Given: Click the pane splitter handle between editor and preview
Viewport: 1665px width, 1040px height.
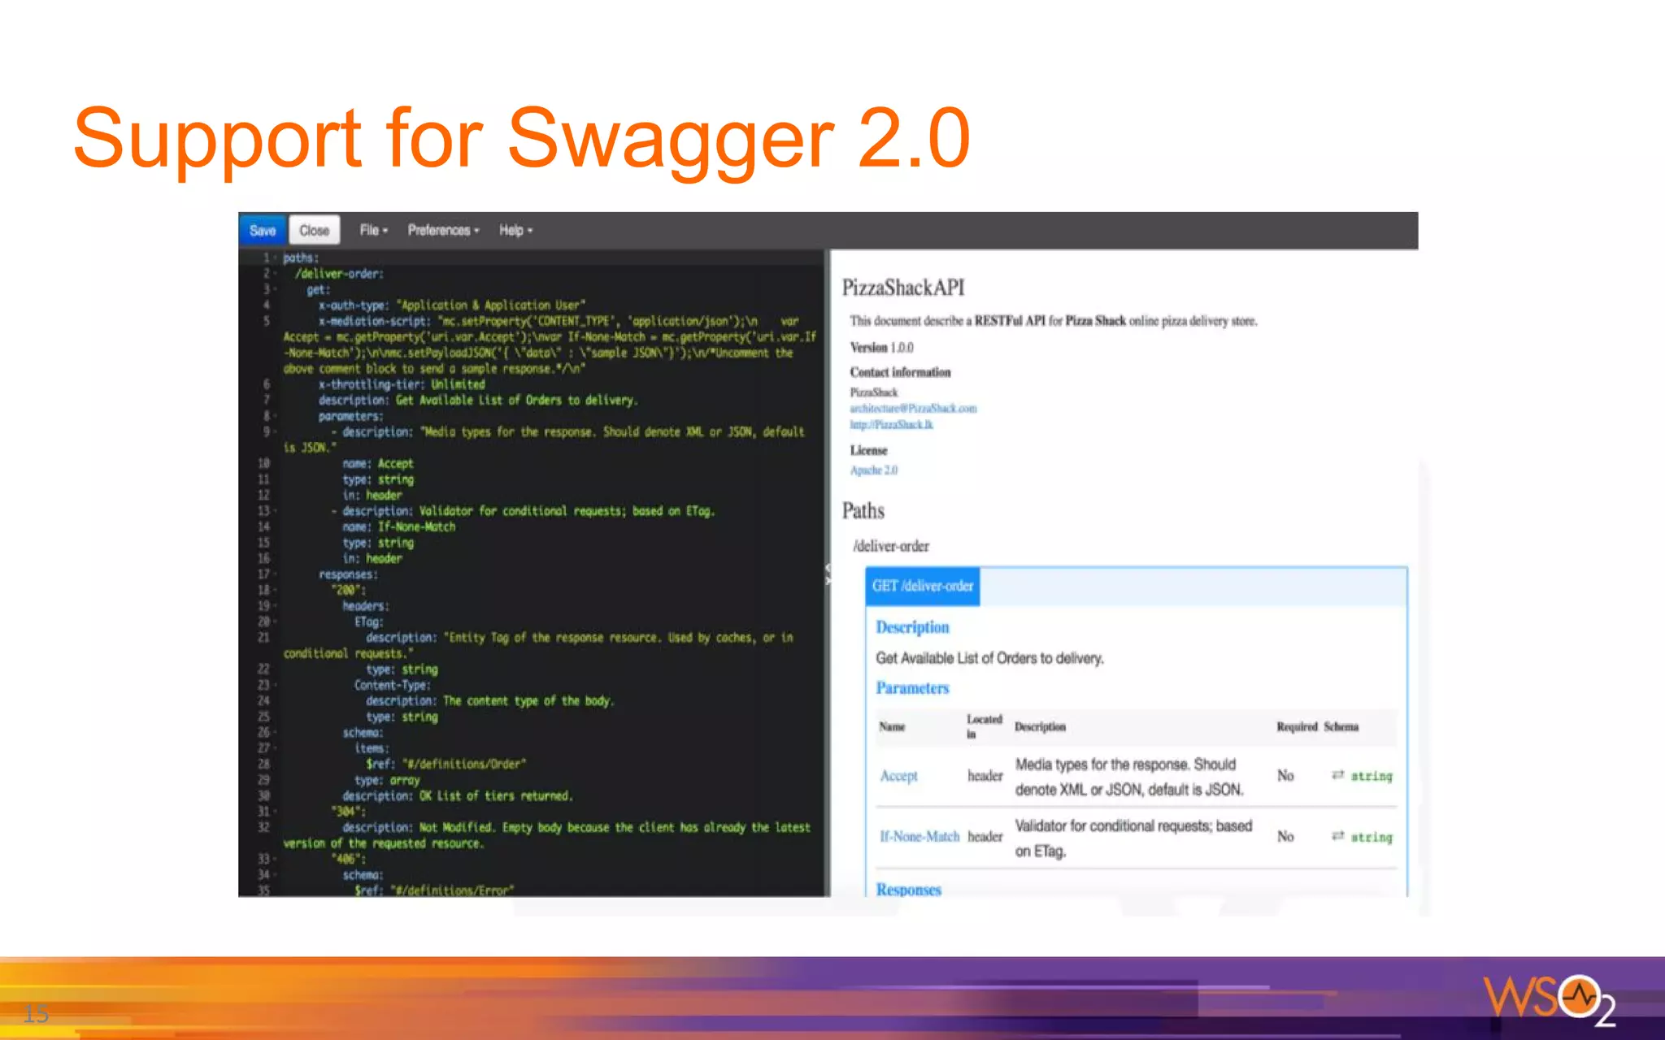Looking at the screenshot, I should 828,574.
